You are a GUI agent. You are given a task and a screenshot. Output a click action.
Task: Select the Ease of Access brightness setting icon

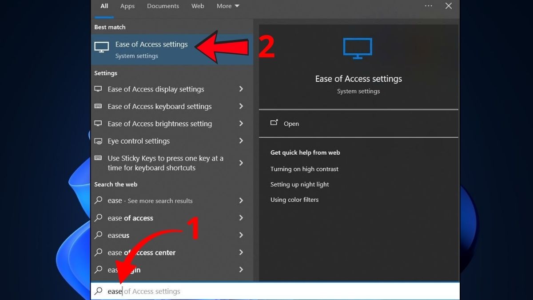[98, 124]
